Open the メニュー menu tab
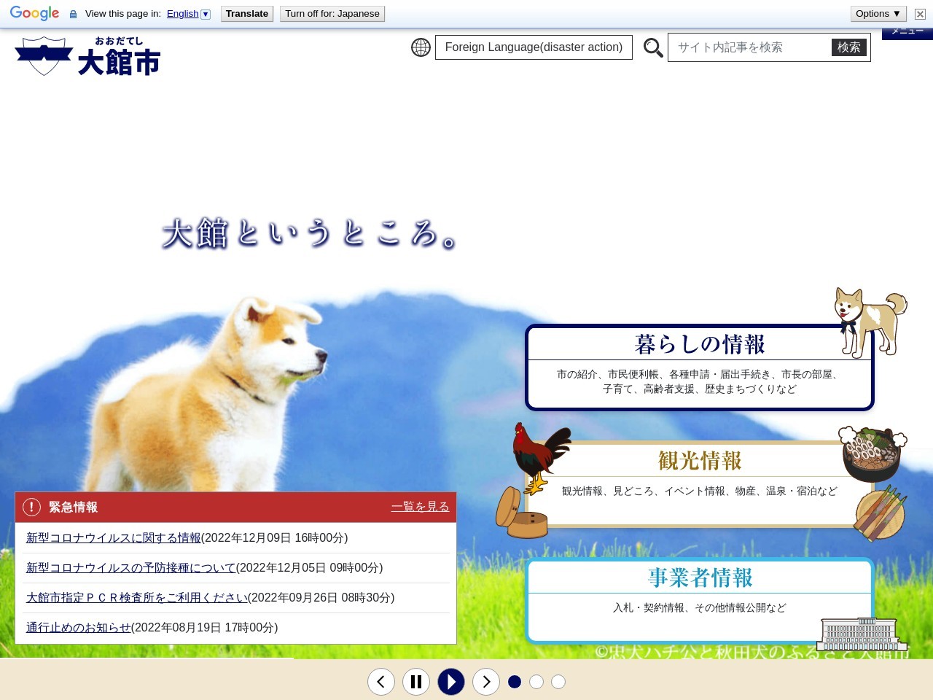 coord(907,33)
